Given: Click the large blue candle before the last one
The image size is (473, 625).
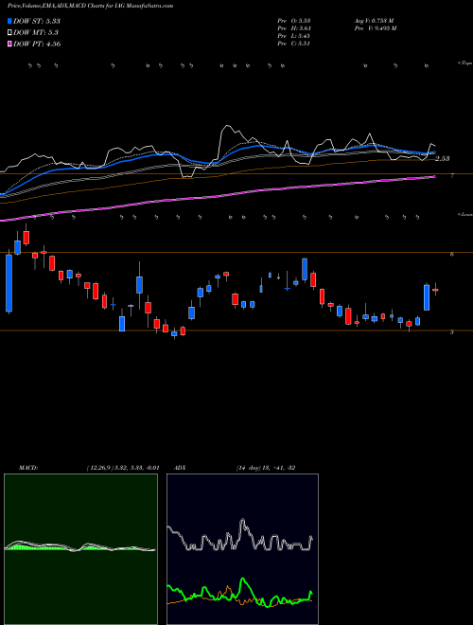Looking at the screenshot, I should (x=427, y=297).
